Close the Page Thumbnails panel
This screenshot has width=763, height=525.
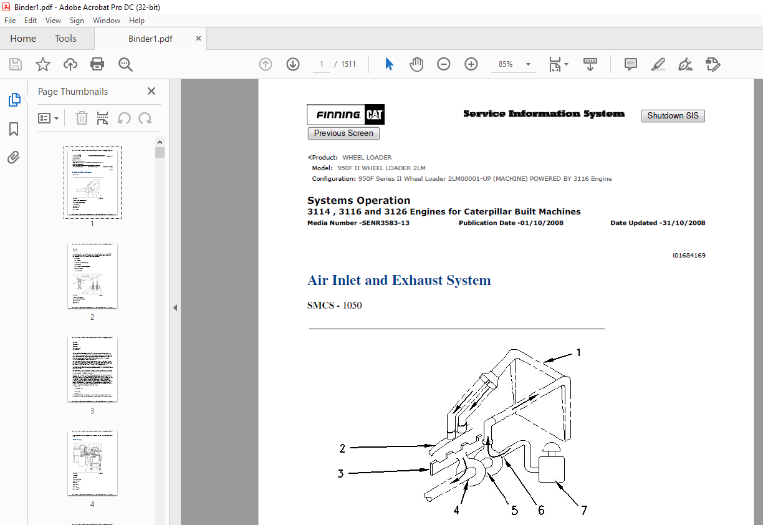click(151, 91)
